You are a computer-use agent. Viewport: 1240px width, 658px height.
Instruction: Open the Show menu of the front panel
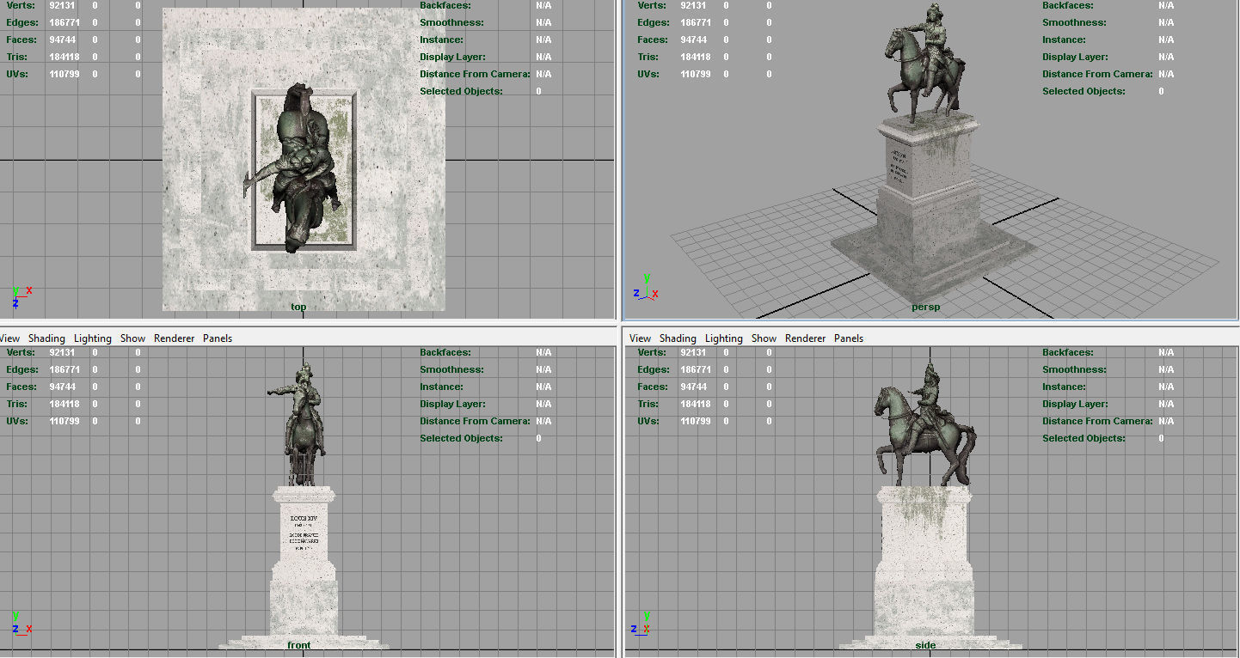click(x=132, y=338)
